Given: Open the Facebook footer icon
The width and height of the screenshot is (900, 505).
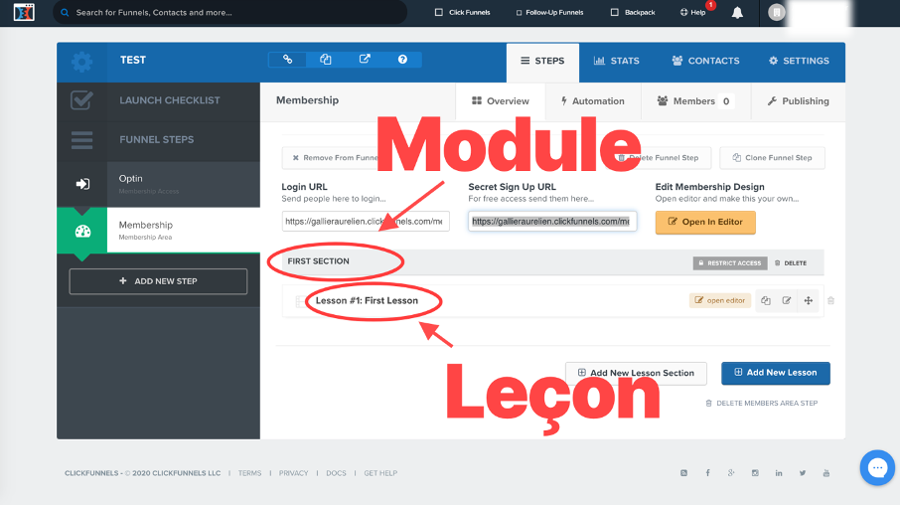Looking at the screenshot, I should pyautogui.click(x=707, y=473).
